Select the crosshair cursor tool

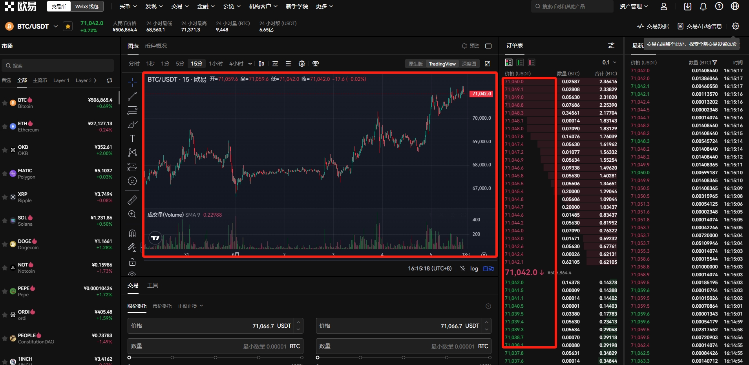click(132, 82)
